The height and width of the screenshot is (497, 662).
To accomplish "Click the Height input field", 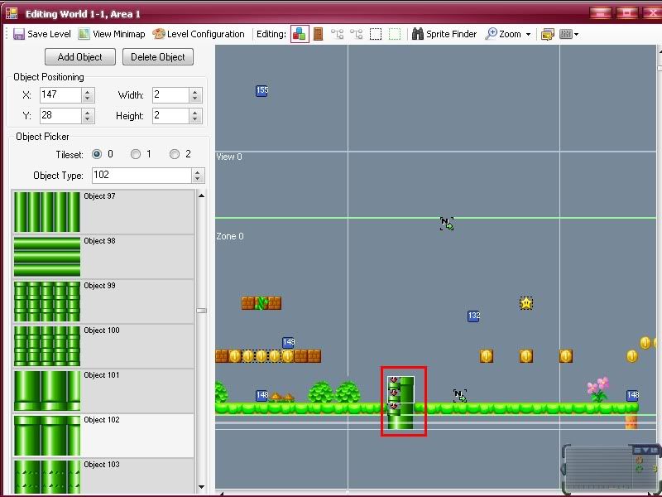I will pos(170,116).
